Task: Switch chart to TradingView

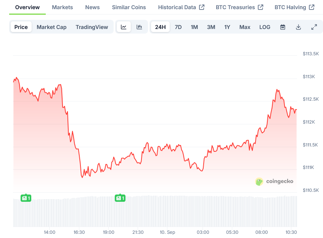Action: pos(92,27)
